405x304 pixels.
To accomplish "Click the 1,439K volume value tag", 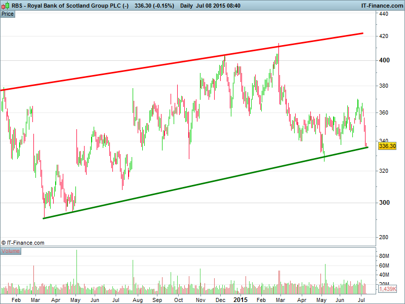I will [387, 289].
